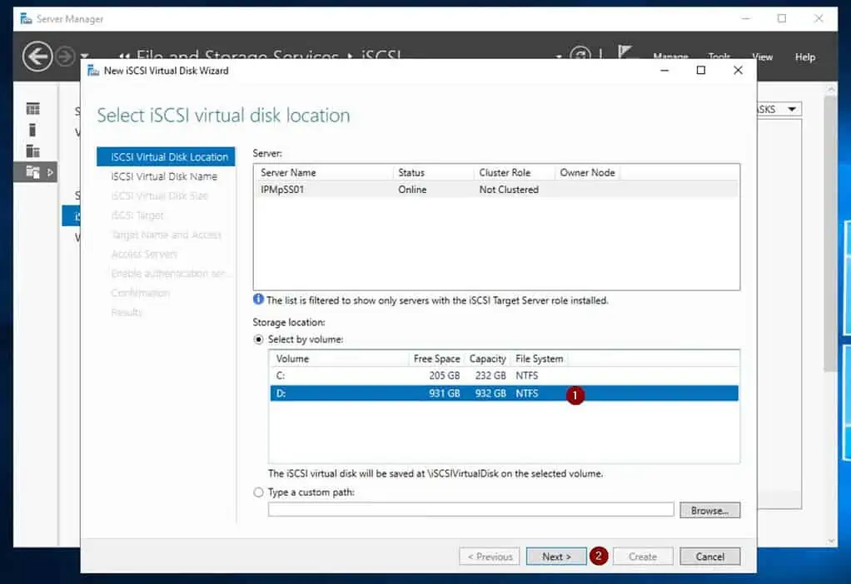The image size is (851, 584).
Task: Click the 'Online' status cell
Action: point(412,190)
